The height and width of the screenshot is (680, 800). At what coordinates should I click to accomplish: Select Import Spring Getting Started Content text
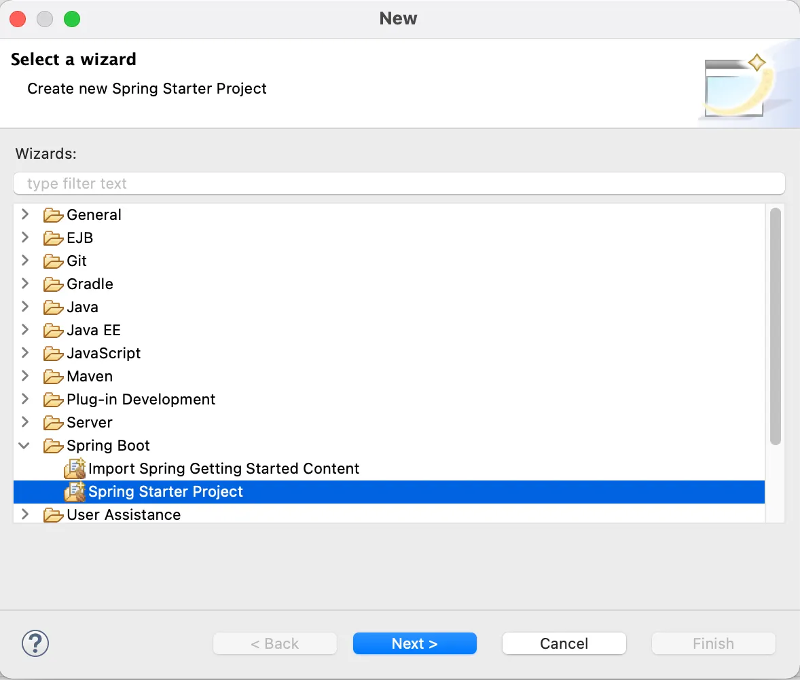223,468
